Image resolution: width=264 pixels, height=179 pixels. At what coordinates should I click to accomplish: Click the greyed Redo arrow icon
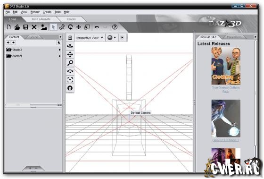tap(105, 27)
